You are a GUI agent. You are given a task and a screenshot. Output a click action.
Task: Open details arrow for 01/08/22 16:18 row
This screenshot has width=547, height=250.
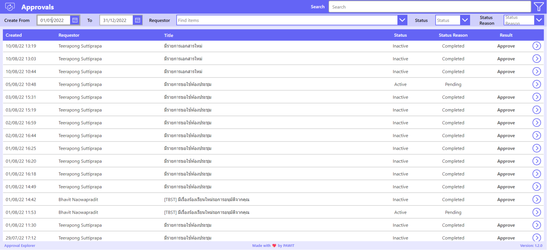(x=537, y=174)
